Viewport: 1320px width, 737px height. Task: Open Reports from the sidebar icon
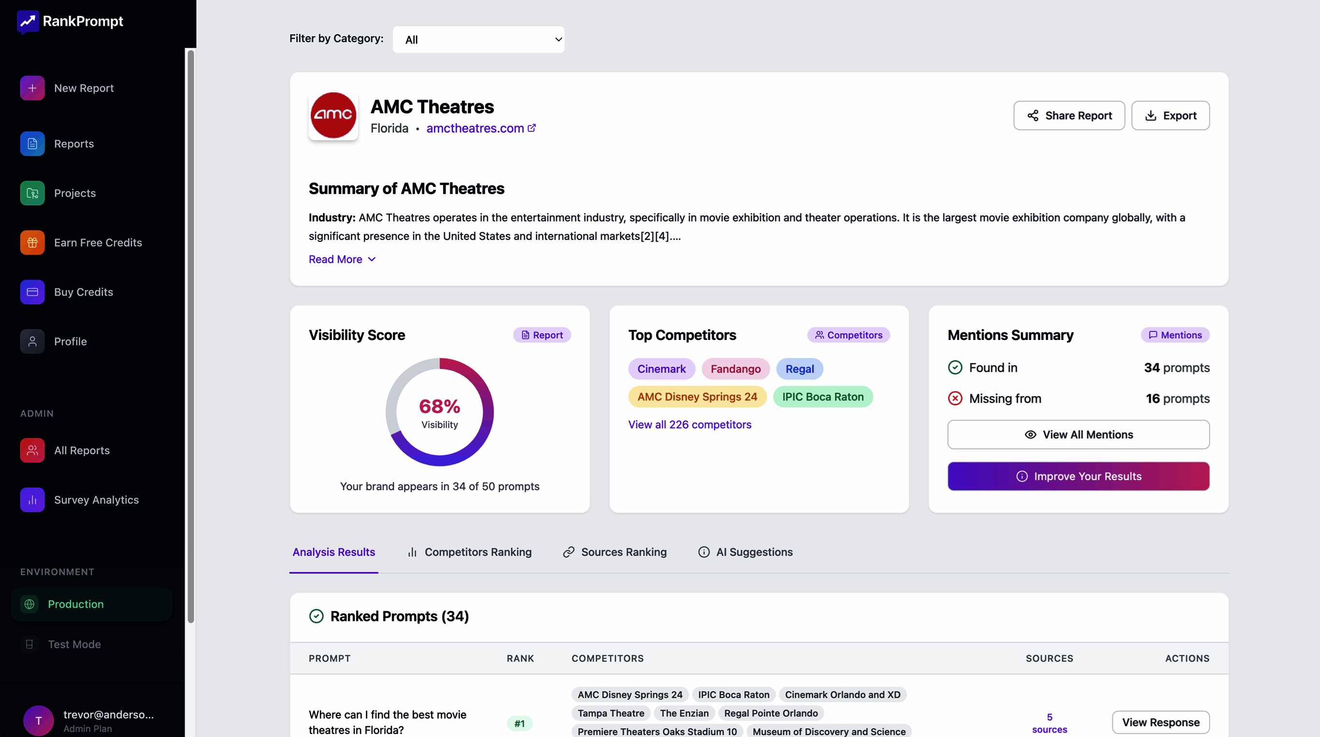click(32, 143)
